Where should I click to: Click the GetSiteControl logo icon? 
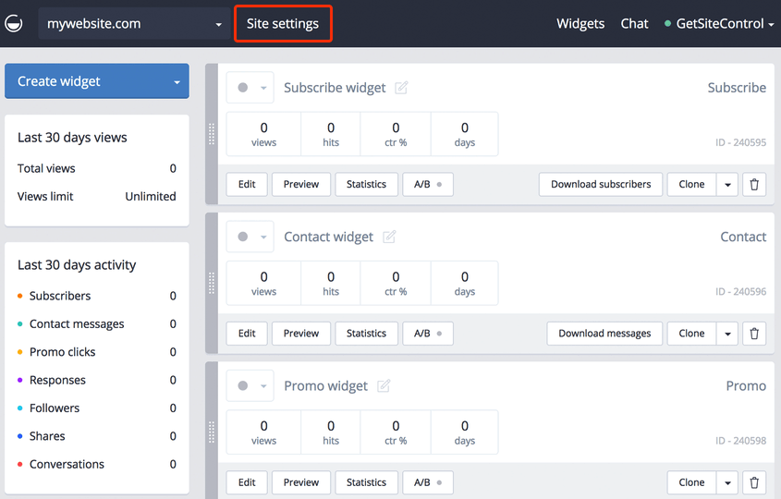click(14, 23)
